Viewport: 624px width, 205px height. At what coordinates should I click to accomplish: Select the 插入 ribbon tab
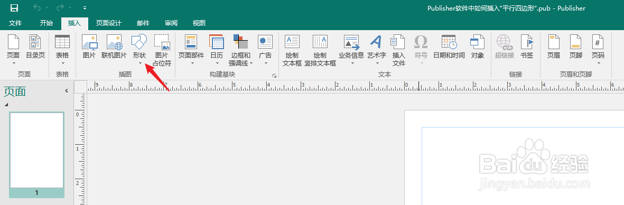pos(74,23)
